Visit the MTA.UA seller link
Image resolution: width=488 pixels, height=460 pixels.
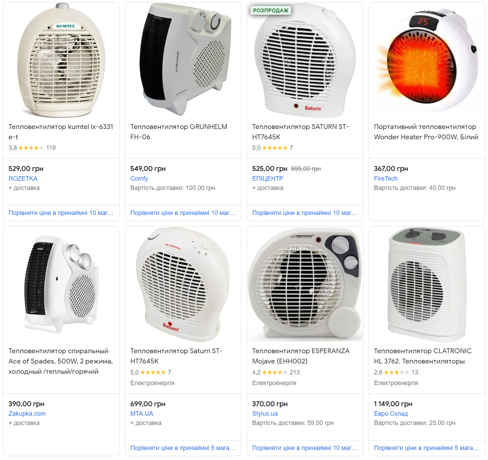tap(142, 414)
